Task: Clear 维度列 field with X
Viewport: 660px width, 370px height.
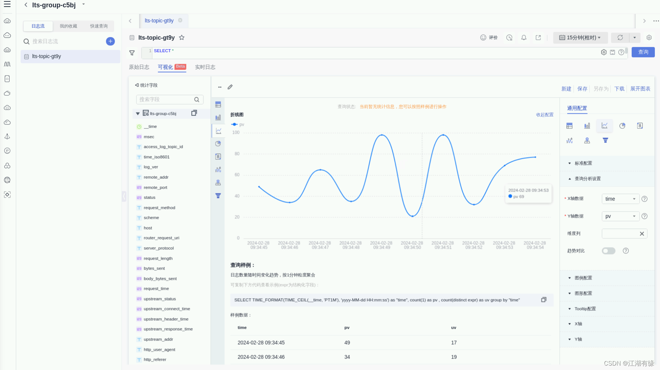Action: (642, 234)
